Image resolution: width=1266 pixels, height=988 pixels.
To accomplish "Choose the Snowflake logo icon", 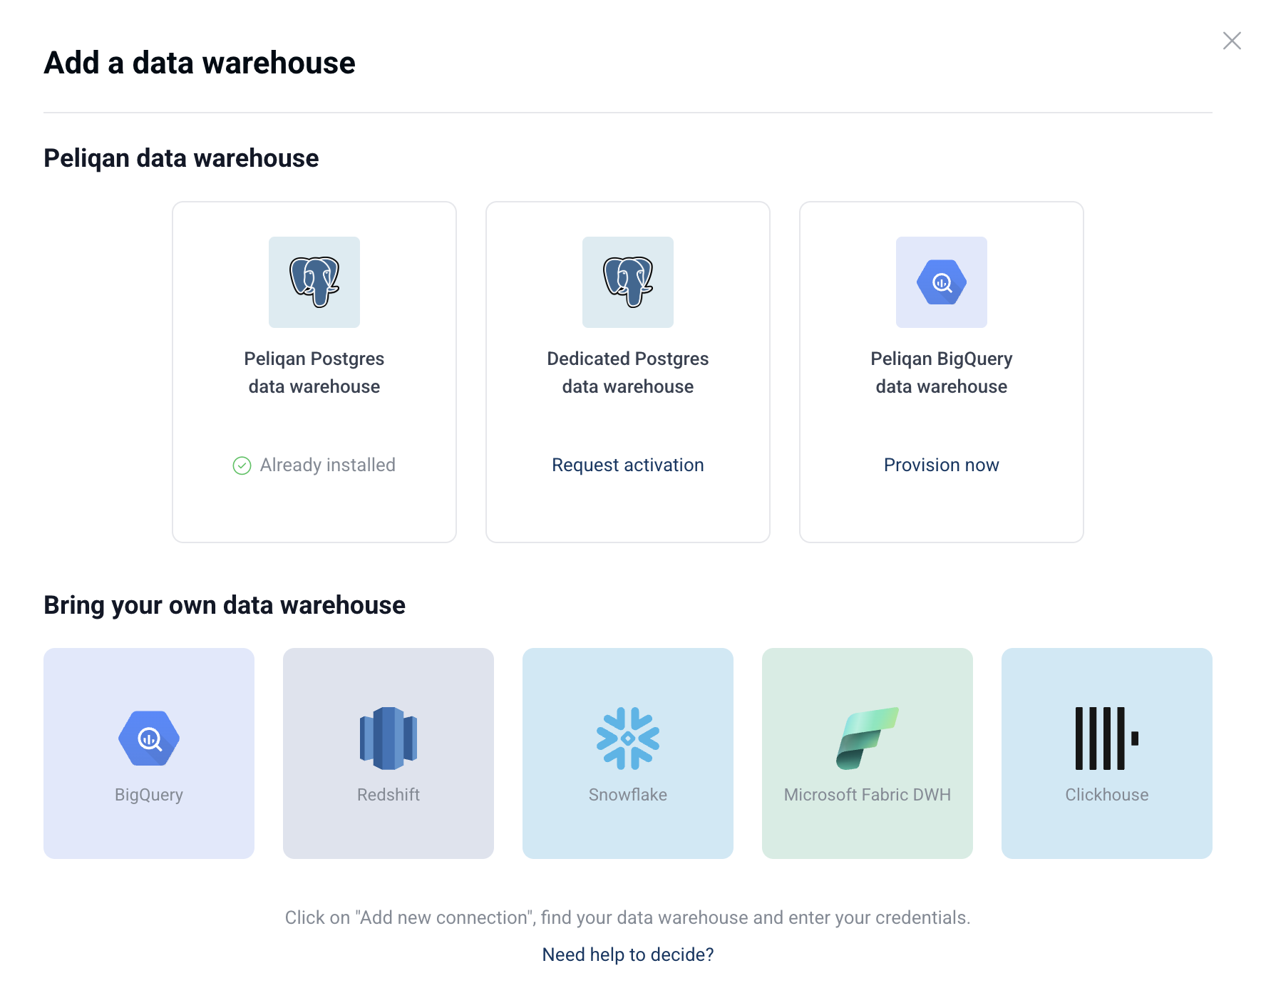I will [628, 739].
